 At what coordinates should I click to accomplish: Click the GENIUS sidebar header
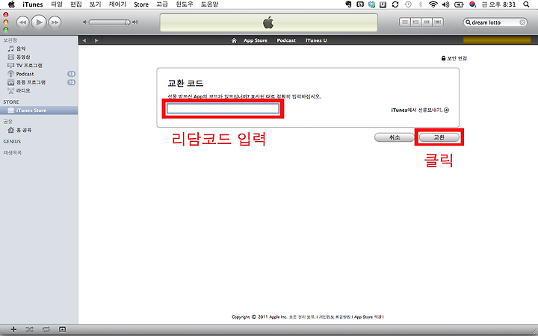(12, 142)
